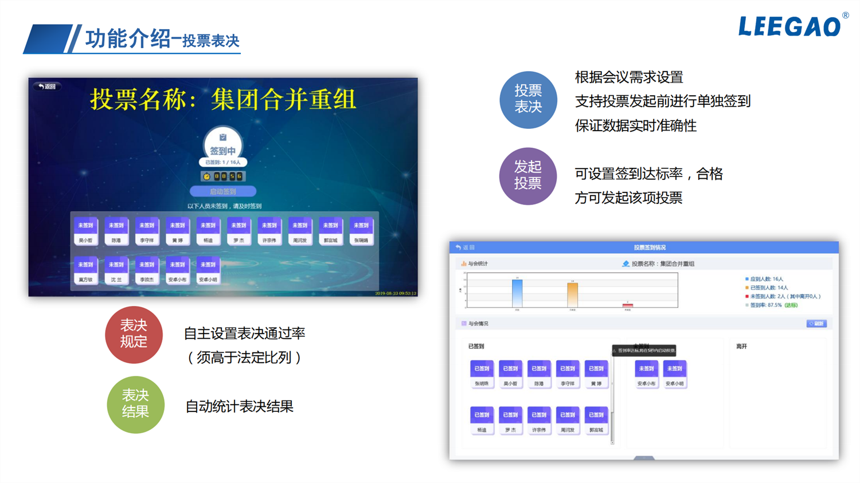Click the 自动统计表决结果 text

(240, 406)
